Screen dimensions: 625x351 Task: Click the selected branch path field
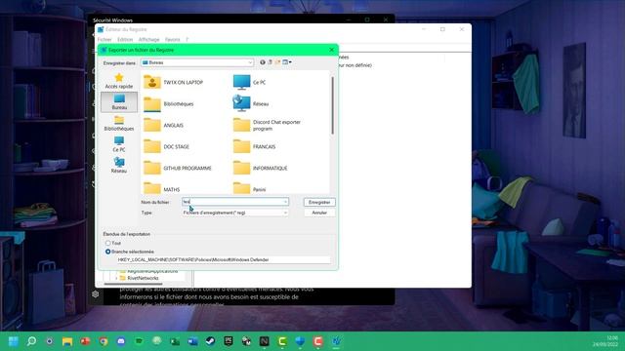coord(224,259)
